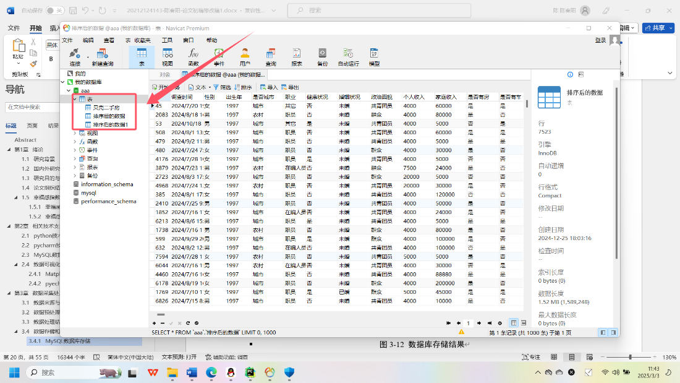Switch to form view in Navicat
The height and width of the screenshot is (383, 680).
pyautogui.click(x=524, y=323)
